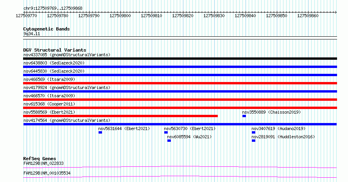
Task: Click ruler position 127509830
Action: tap(214, 16)
